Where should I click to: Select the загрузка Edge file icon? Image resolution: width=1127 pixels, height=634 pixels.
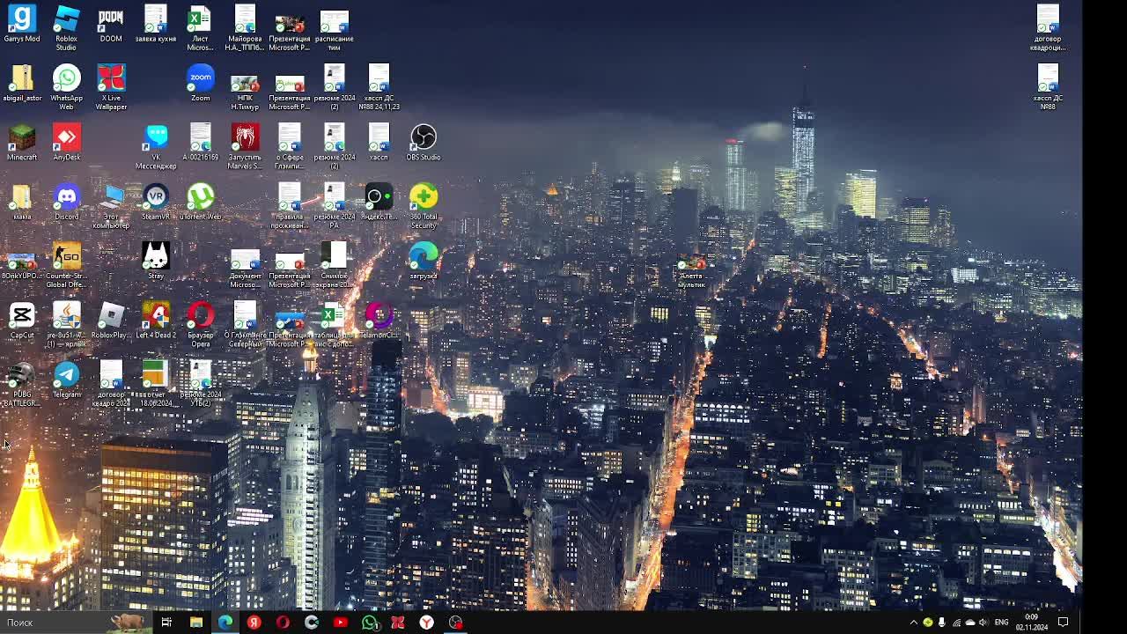(424, 262)
